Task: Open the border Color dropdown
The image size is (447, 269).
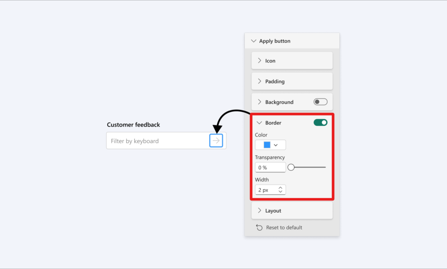Action: point(270,145)
